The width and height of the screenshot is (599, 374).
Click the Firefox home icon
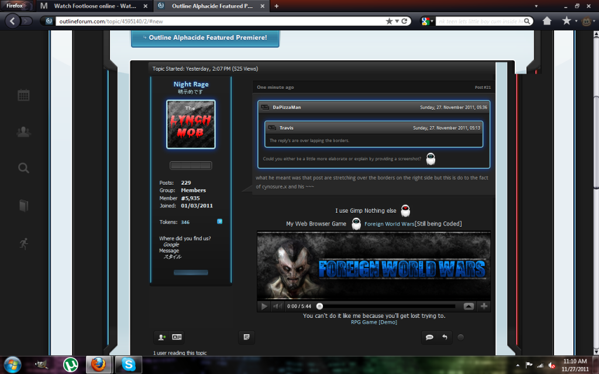tap(547, 21)
